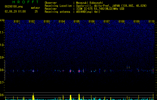Viewport: 157px width, 100px height.
Task: Click the A504HB(yagi 4el) antenna text
Action: (88, 12)
